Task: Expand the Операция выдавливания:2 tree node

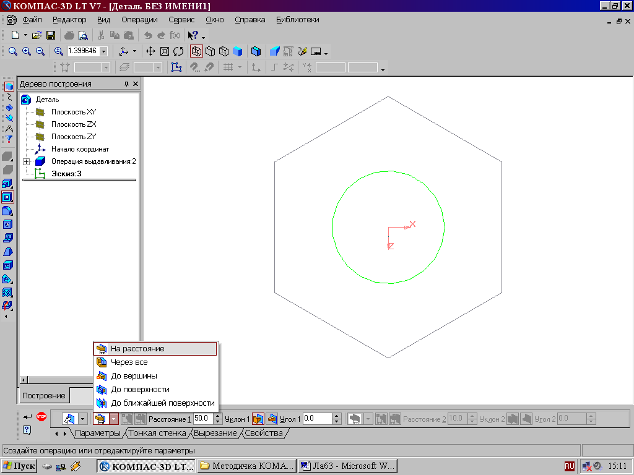Action: (x=26, y=161)
